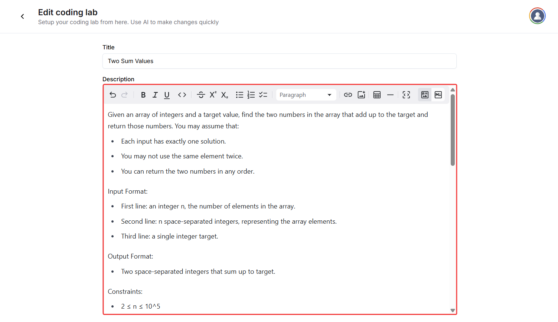Insert a numbered list

pyautogui.click(x=251, y=95)
